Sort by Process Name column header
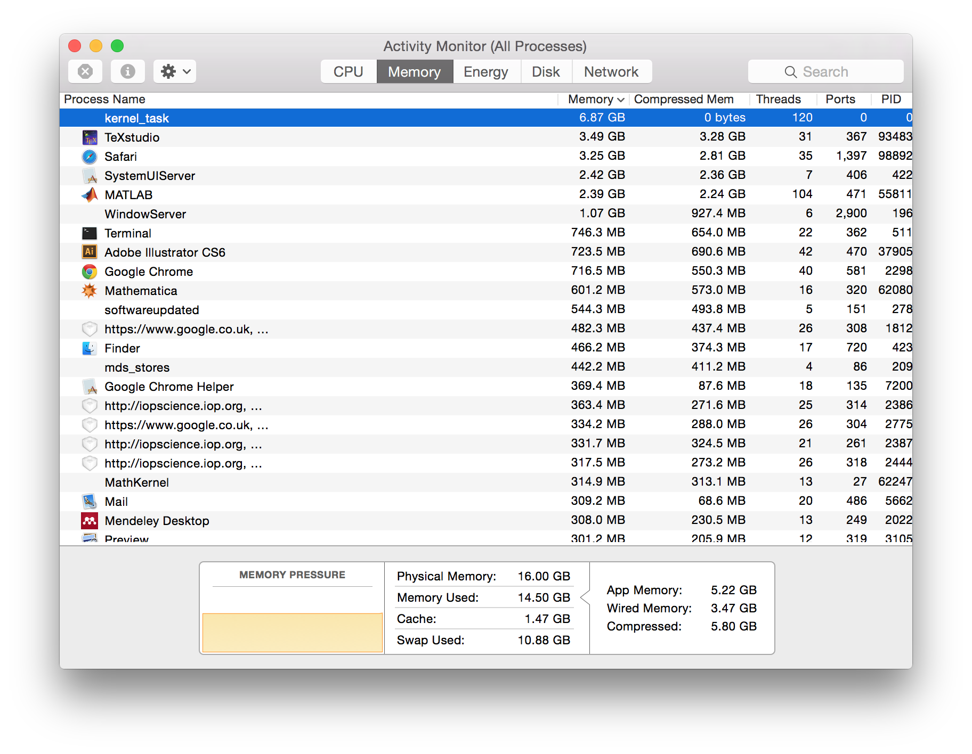The height and width of the screenshot is (754, 972). click(309, 100)
